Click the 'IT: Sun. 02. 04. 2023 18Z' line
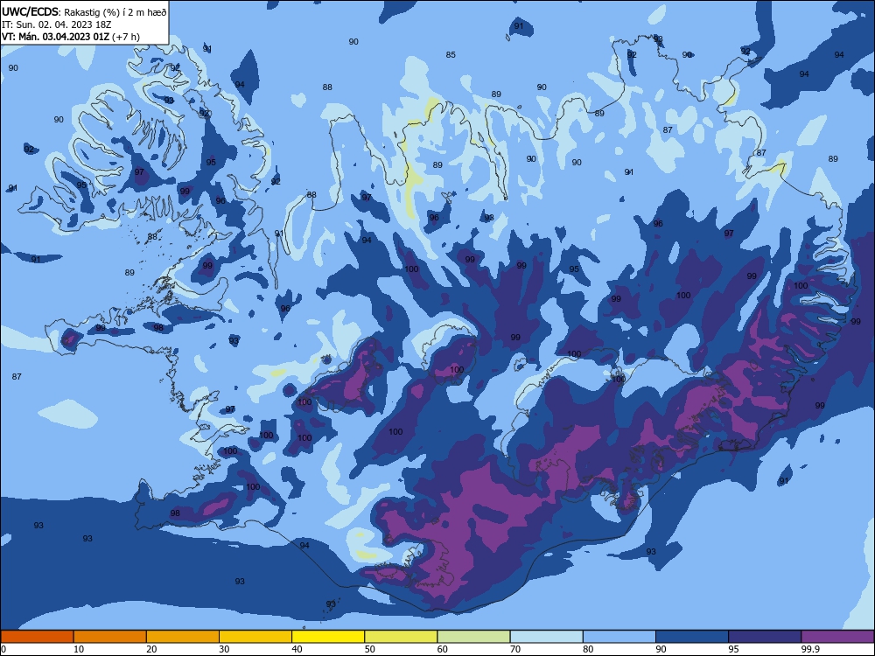The height and width of the screenshot is (656, 875). pyautogui.click(x=56, y=24)
